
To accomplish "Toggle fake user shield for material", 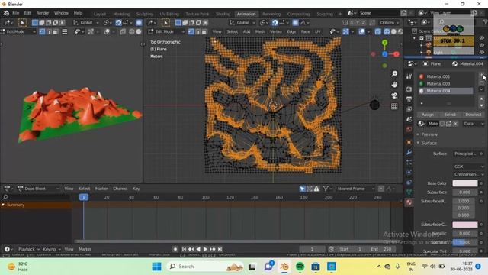I will (442, 124).
